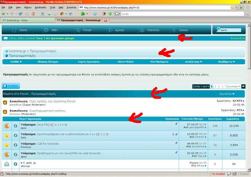Click the Google search input box
Screen dimensions: 251x177
(182, 14)
